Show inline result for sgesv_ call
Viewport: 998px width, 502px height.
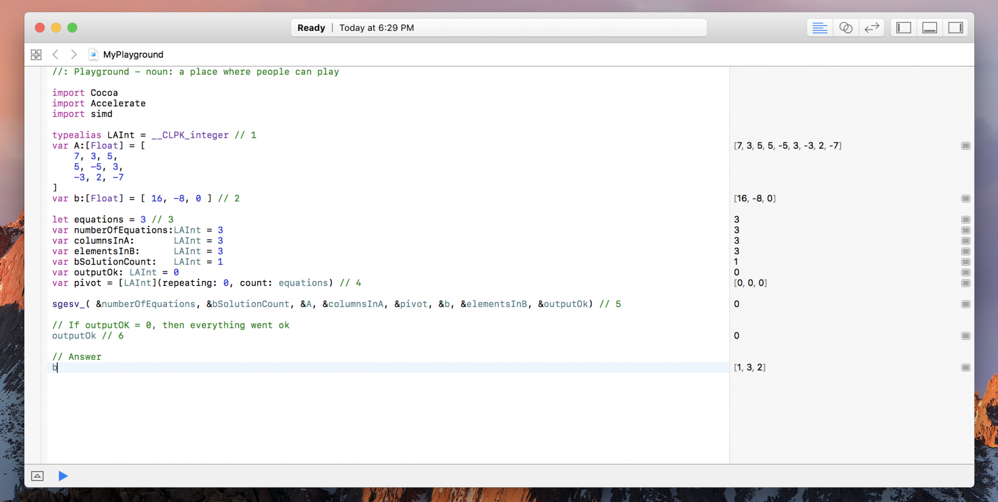965,304
